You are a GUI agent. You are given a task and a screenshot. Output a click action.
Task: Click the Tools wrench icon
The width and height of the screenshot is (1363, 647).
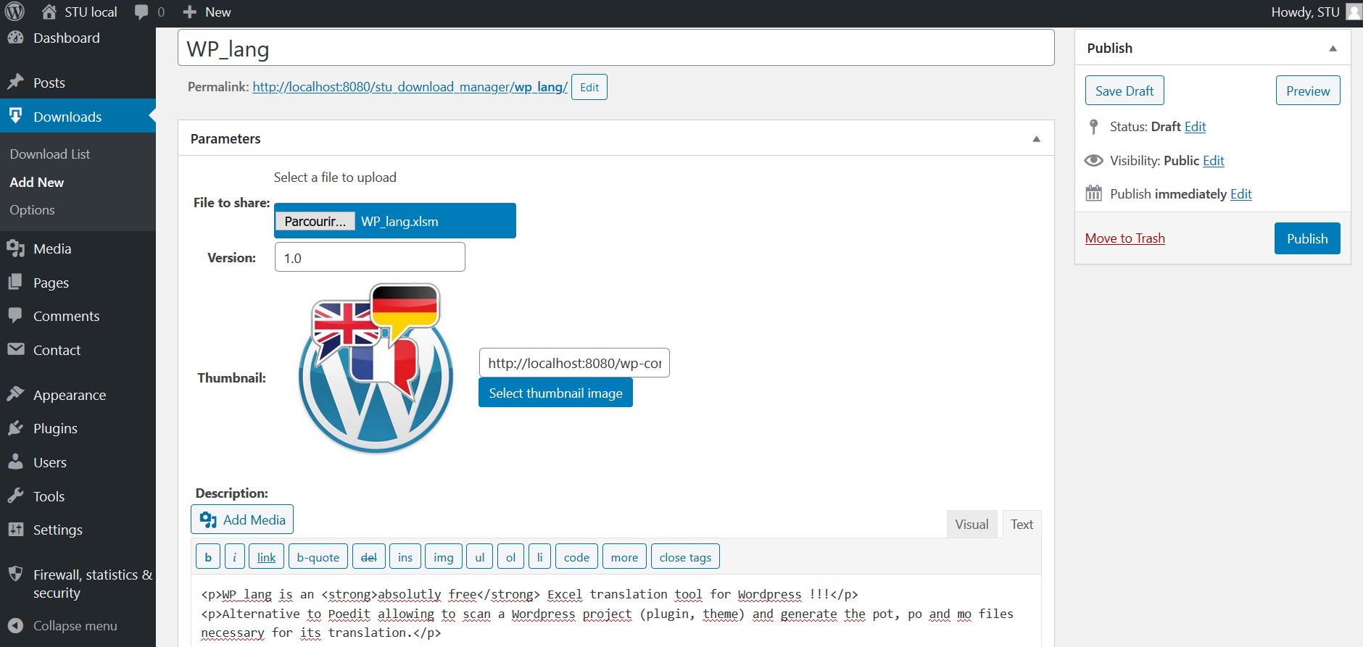point(15,496)
